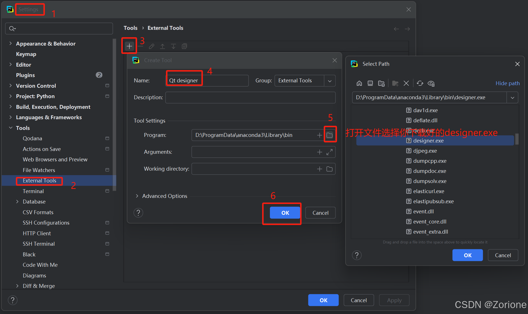Select dumpcpp.exe in file list

[430, 161]
